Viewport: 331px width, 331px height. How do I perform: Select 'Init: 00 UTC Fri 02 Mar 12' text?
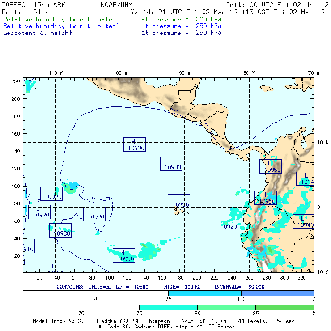tap(277, 5)
